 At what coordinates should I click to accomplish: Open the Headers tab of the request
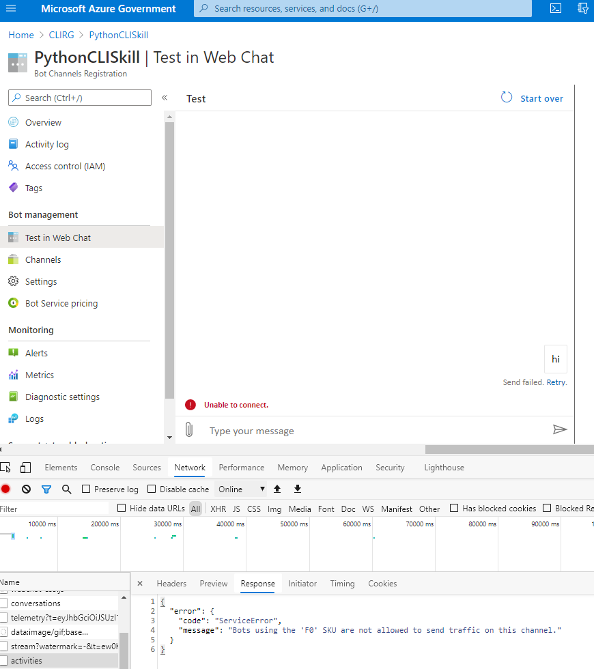(x=171, y=583)
